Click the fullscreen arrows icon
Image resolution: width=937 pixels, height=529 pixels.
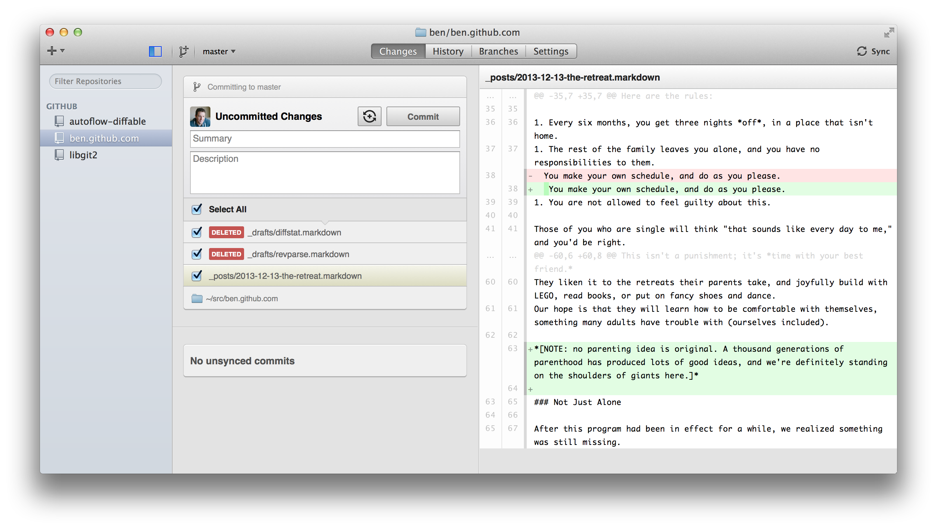[x=889, y=33]
